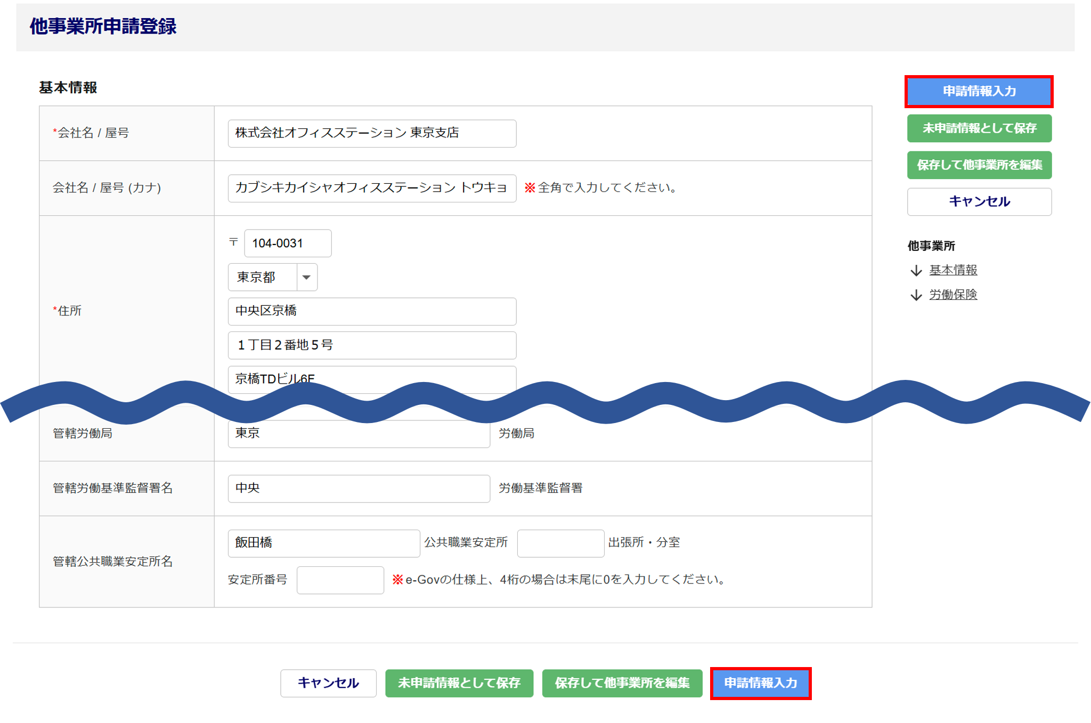Viewport: 1091px width, 723px height.
Task: Click the top 未申請情報として保存 button
Action: pyautogui.click(x=979, y=128)
